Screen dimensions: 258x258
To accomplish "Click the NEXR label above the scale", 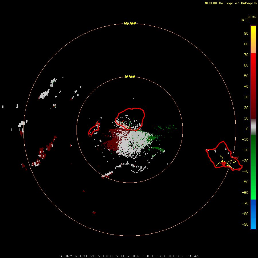I will [x=252, y=17].
